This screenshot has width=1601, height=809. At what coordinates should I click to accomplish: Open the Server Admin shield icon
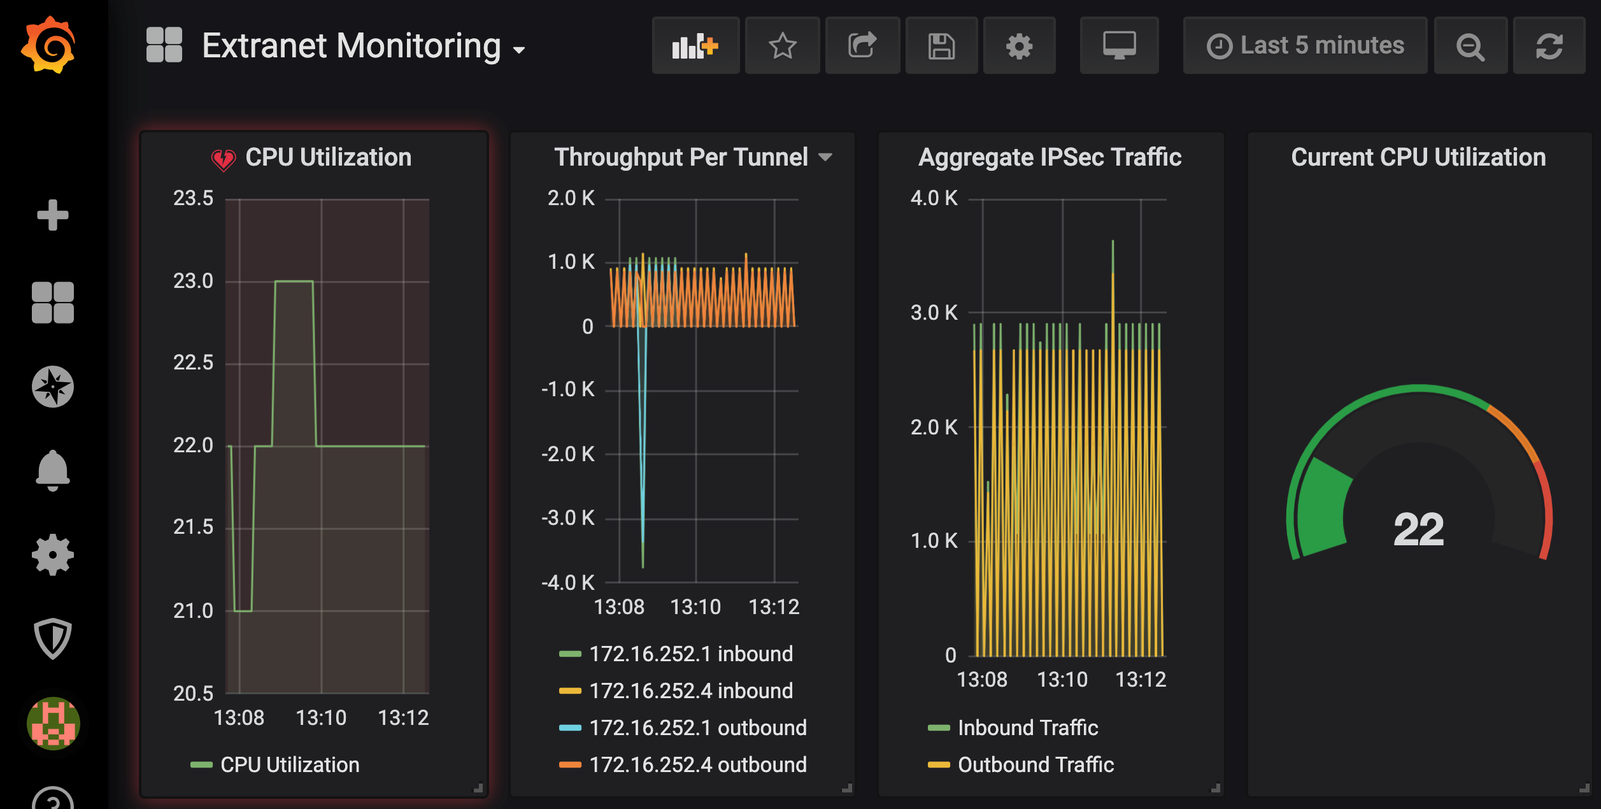[x=53, y=639]
